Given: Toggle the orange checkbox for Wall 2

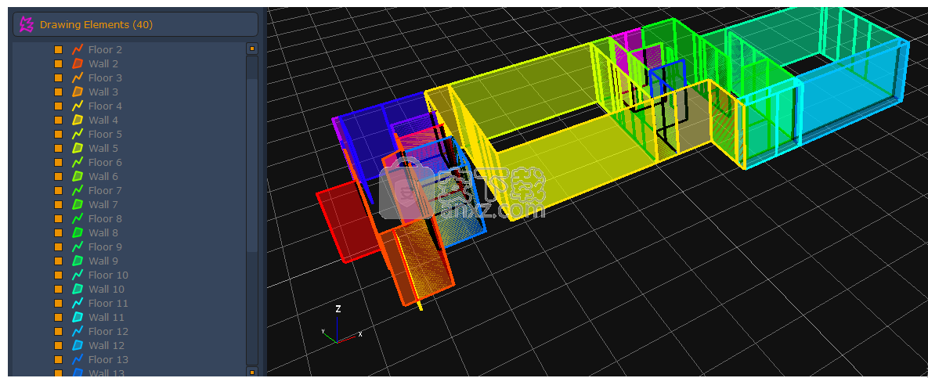Looking at the screenshot, I should 58,64.
